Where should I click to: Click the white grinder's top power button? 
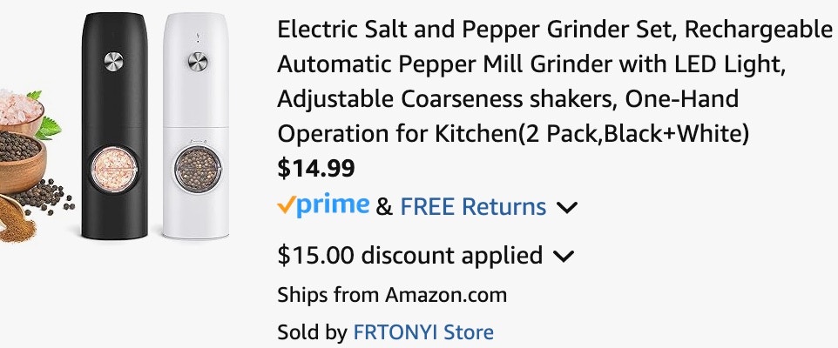[199, 62]
